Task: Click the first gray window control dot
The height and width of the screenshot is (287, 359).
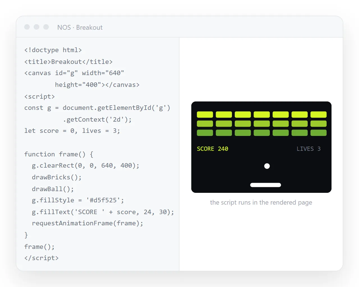Action: tap(27, 27)
